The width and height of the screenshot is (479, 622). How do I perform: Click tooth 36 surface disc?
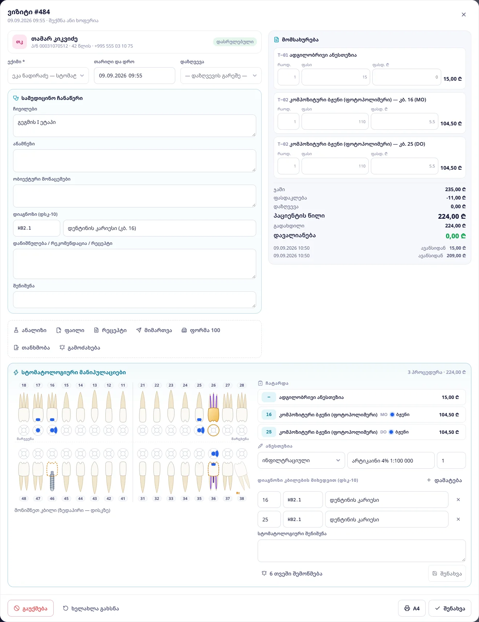pos(213,453)
